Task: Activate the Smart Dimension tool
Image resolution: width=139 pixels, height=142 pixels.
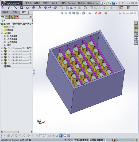Action: (x=9, y=8)
